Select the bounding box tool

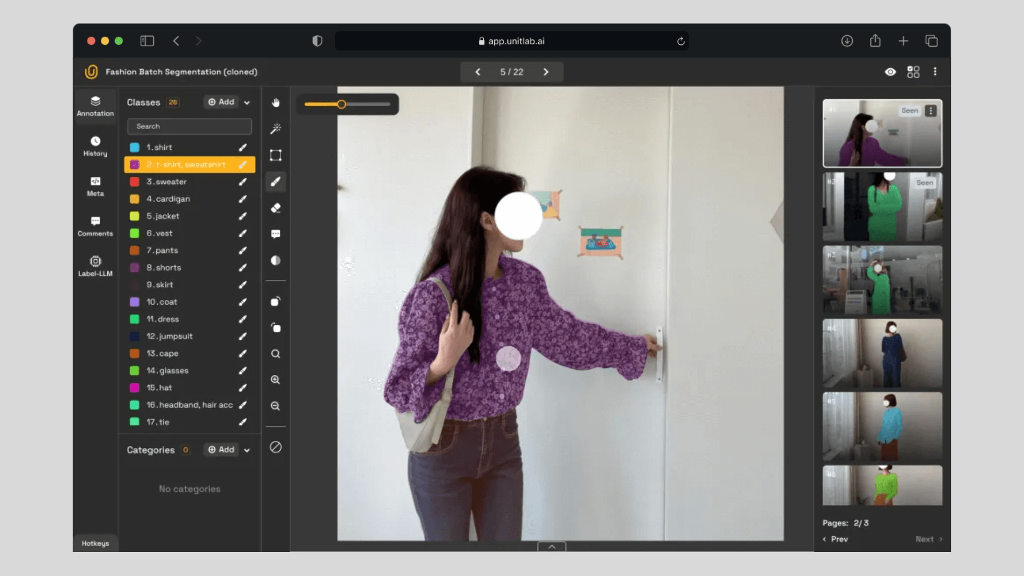(276, 155)
